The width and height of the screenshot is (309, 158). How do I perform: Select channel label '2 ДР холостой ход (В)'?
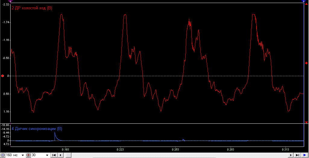tap(32, 8)
